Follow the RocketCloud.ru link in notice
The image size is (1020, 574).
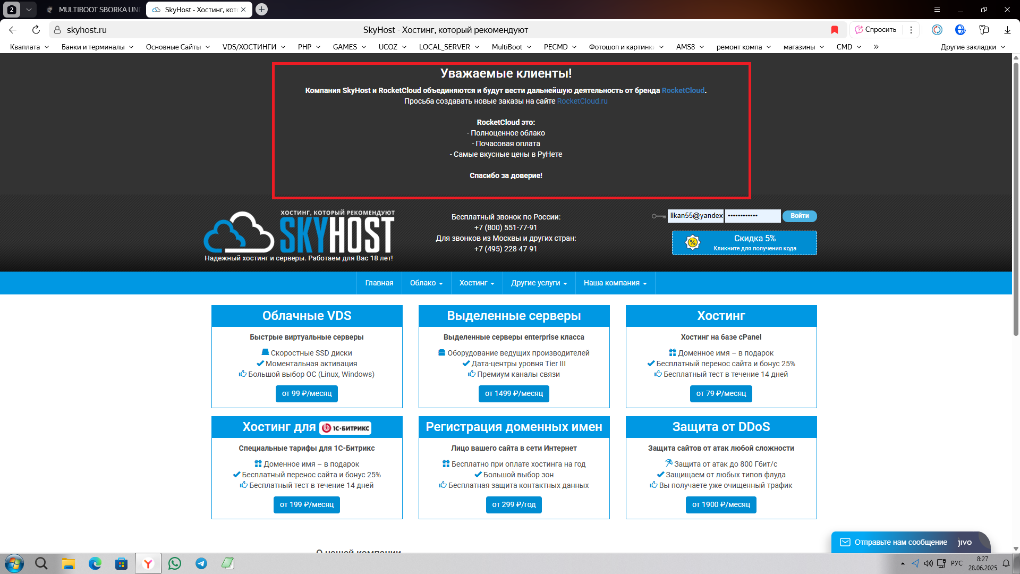(582, 101)
